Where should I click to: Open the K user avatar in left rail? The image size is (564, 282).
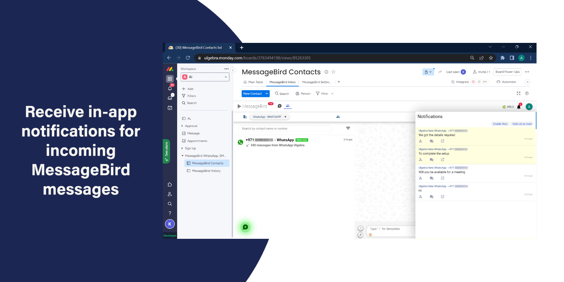pos(170,224)
